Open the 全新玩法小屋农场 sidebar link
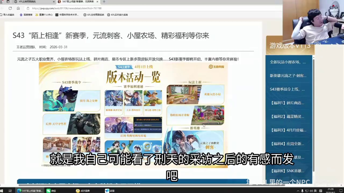Viewport: 344px width, 193px height. pos(288,62)
